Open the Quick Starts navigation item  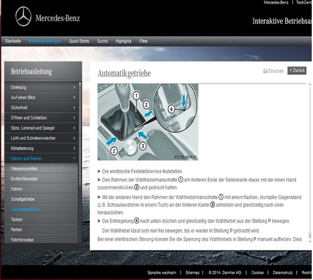79,41
